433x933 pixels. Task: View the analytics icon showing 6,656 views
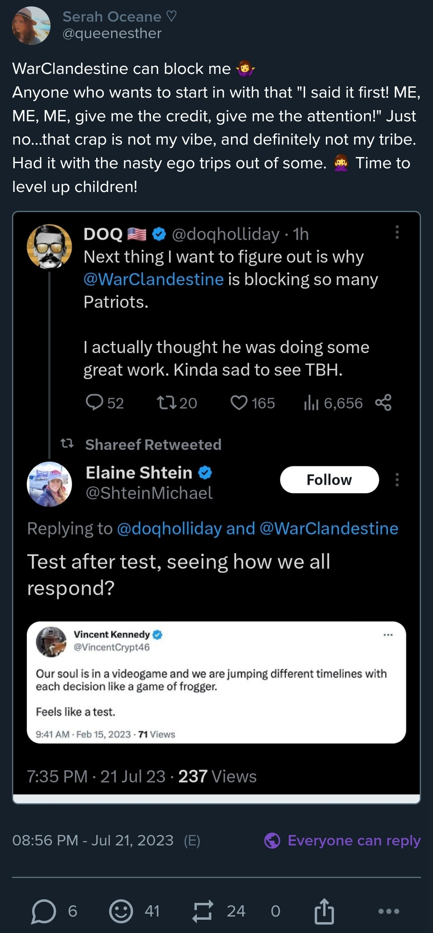311,402
